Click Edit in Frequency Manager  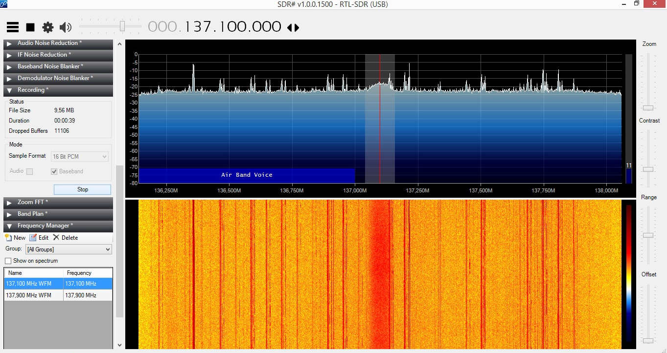click(x=39, y=238)
